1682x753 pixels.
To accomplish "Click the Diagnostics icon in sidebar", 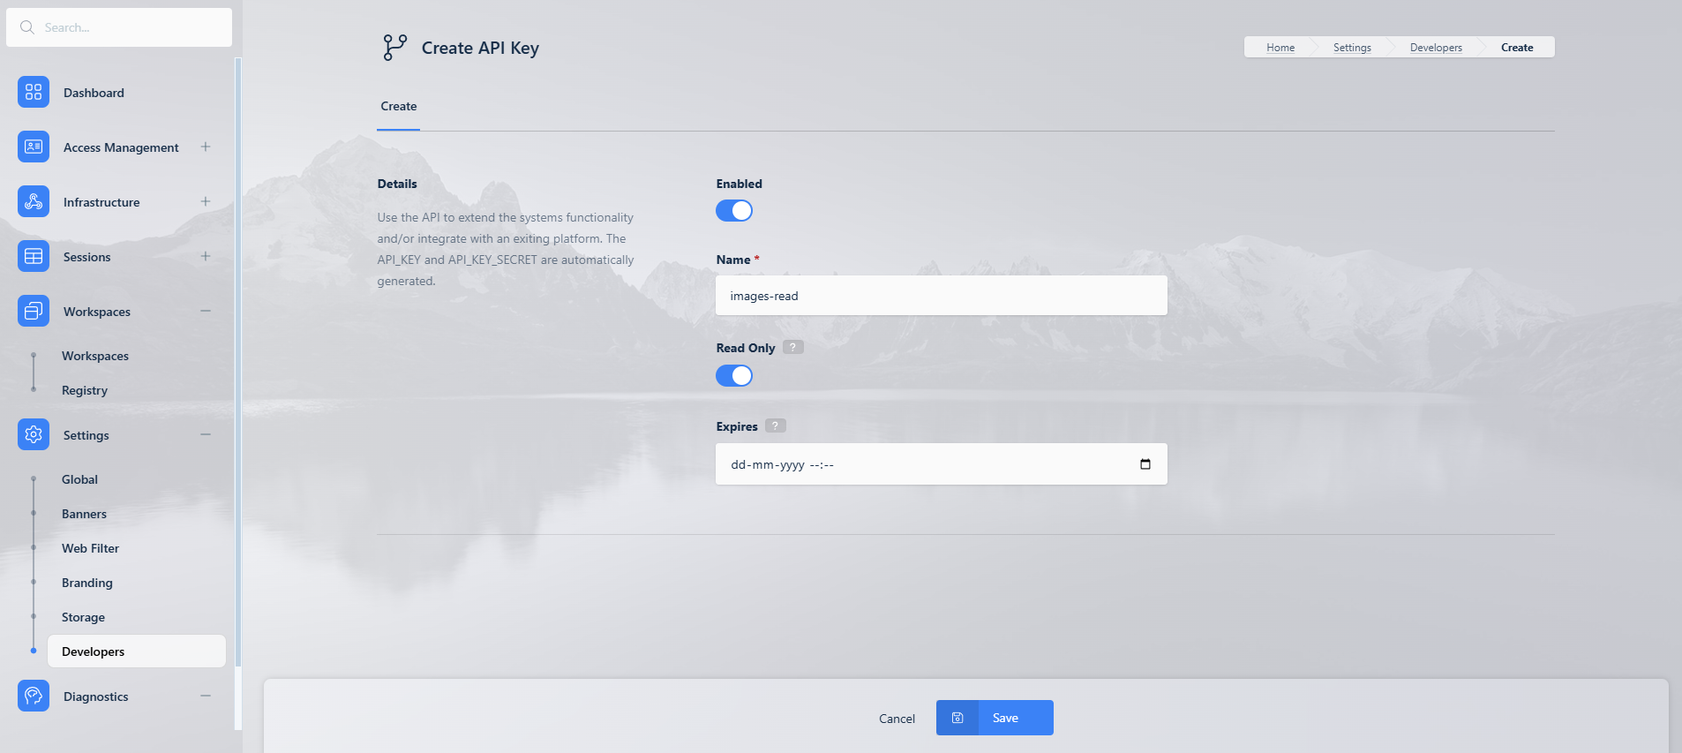I will pyautogui.click(x=34, y=696).
